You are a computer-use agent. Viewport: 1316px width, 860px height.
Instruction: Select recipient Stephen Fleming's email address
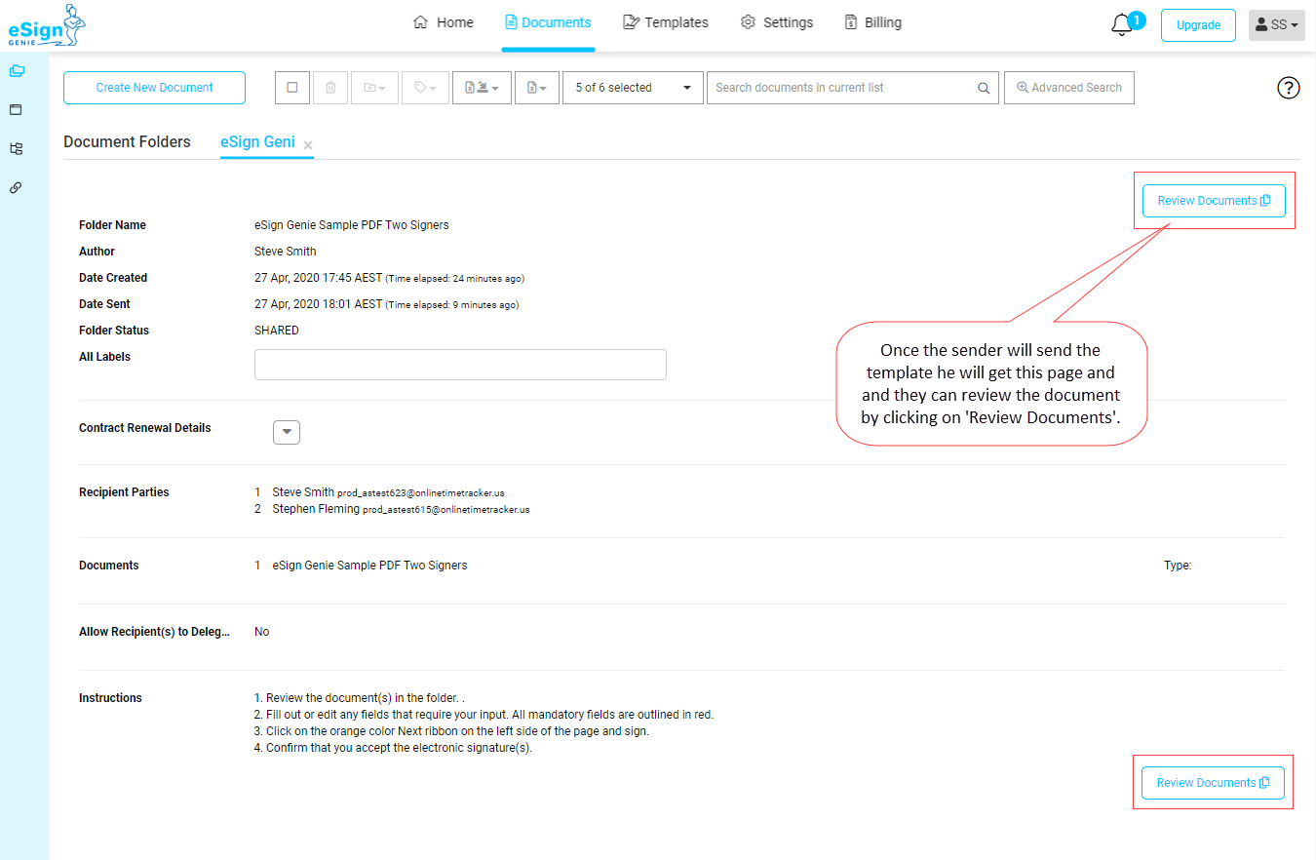coord(446,510)
